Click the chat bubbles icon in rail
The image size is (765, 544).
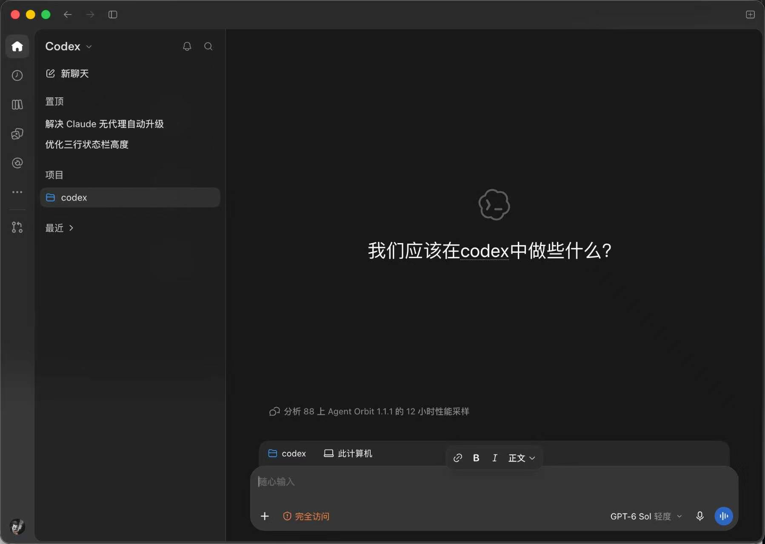coord(17,134)
